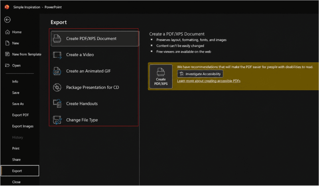319x186 pixels.
Task: Click the New blank page icon
Action: 7,43
